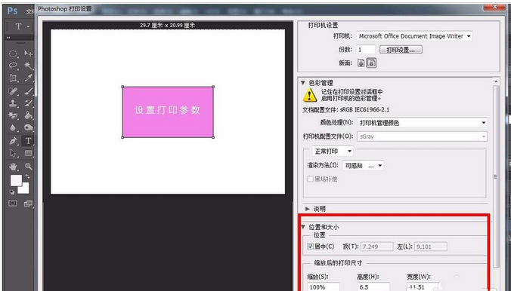The width and height of the screenshot is (511, 291).
Task: Open the 打印机配置文件 sGray dropdown
Action: [423, 136]
